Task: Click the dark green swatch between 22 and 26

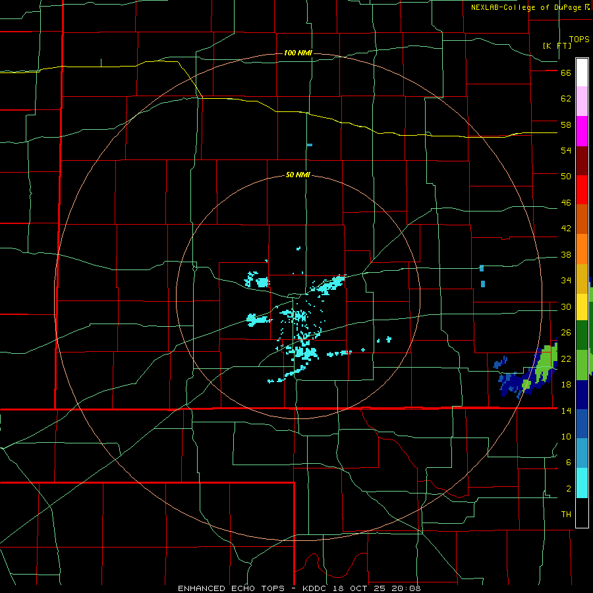Action: [x=582, y=335]
